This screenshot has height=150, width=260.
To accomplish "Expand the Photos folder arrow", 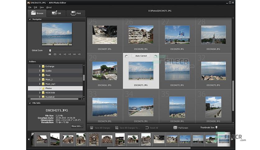I will click(39, 88).
